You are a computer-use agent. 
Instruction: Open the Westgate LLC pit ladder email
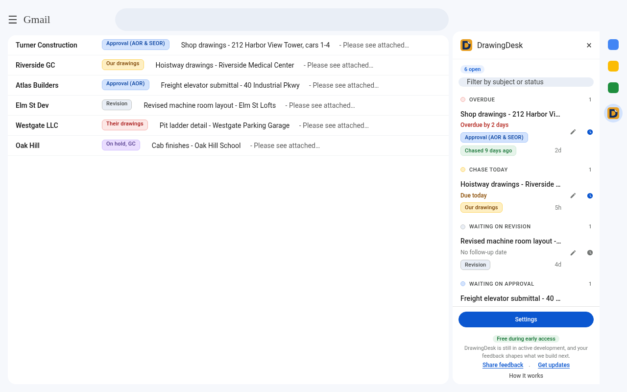(228, 125)
